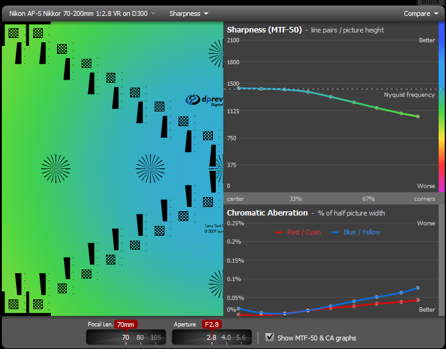Image resolution: width=446 pixels, height=349 pixels.
Task: Select 80 on the focal length slider
Action: pyautogui.click(x=140, y=337)
